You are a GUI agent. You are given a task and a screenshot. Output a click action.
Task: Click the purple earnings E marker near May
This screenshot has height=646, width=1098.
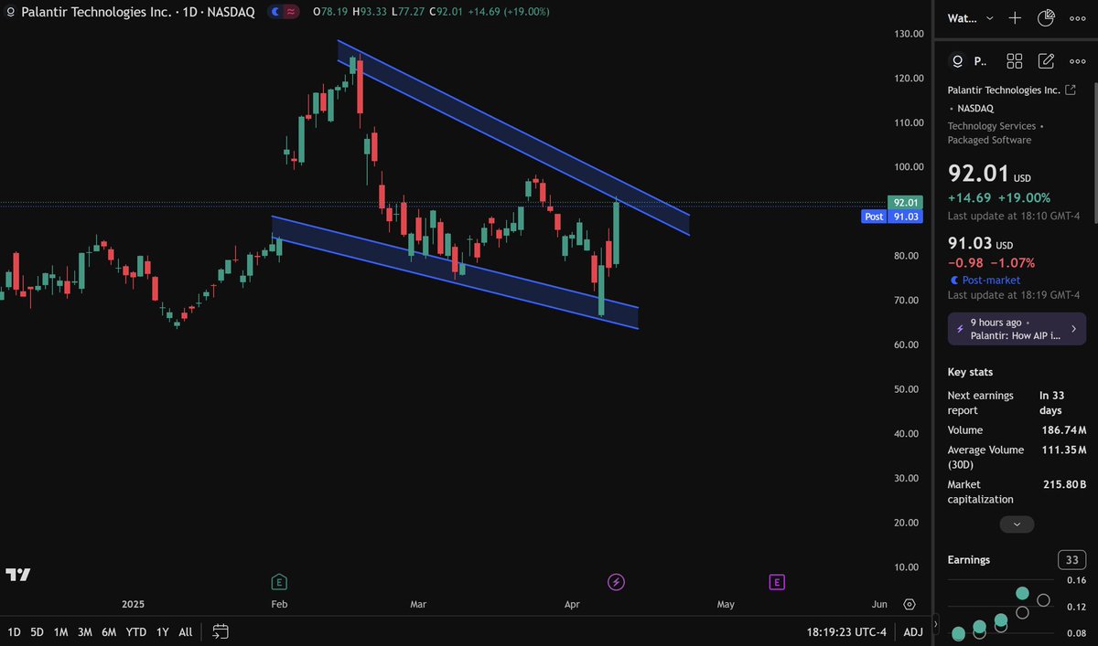pyautogui.click(x=777, y=582)
